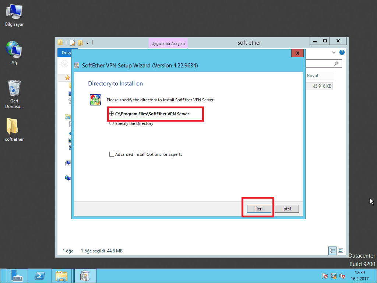This screenshot has height=283, width=377.
Task: Switch explorer to large icons view
Action: coord(341,251)
